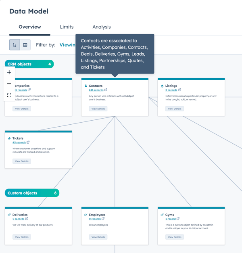The width and height of the screenshot is (242, 253).
Task: Click the Deliveries custom object icon
Action: [9, 215]
